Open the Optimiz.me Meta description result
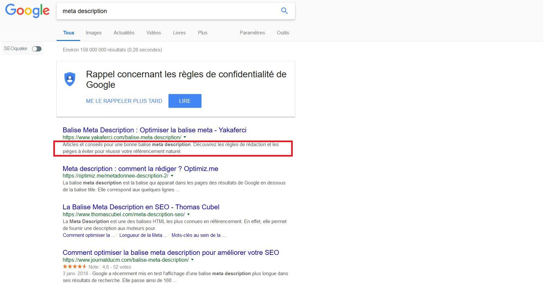The image size is (543, 285). (140, 169)
